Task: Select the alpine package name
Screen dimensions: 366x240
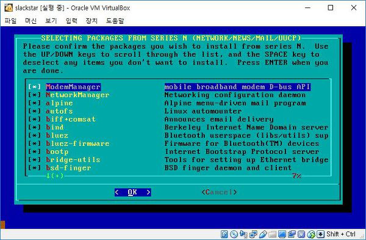Action: click(59, 103)
